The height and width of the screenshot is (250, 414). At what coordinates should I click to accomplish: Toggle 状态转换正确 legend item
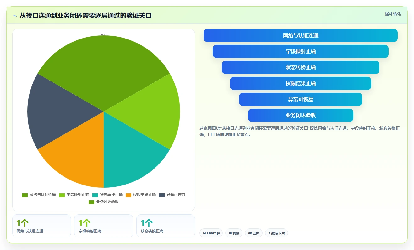[107, 195]
